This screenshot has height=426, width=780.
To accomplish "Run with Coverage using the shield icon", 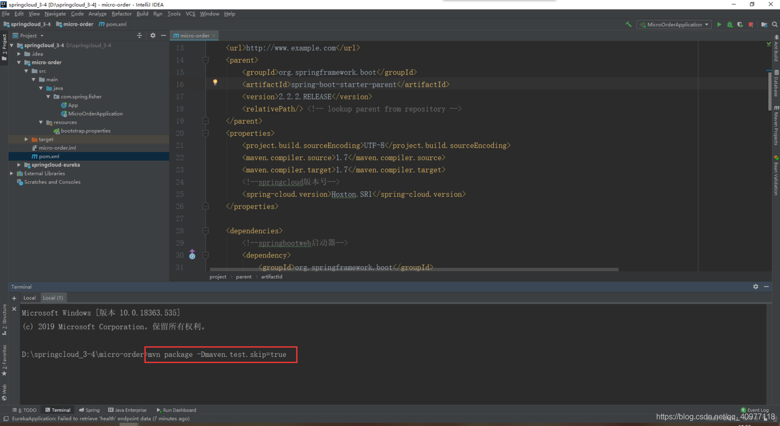I will click(740, 24).
